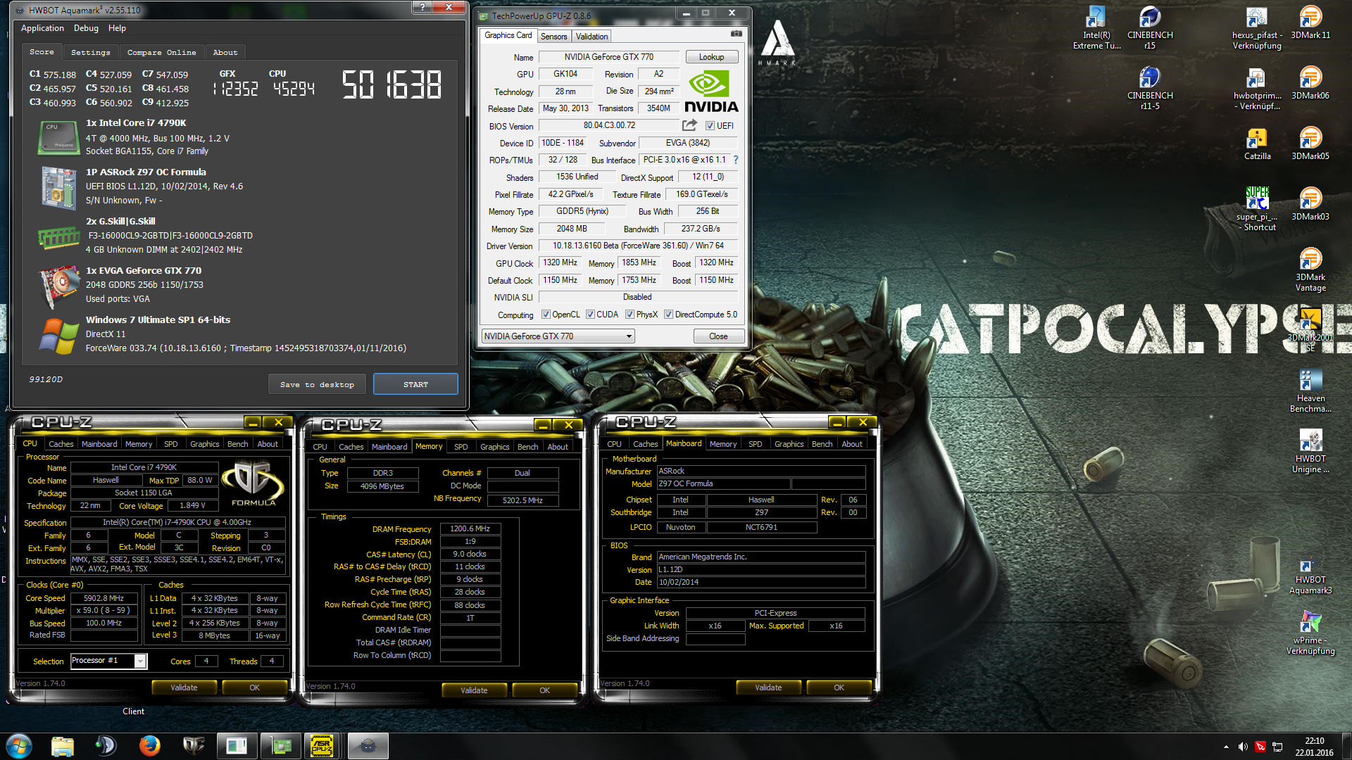Switch to the Sensors tab in GPU-Z
Image resolution: width=1352 pixels, height=760 pixels.
click(553, 37)
